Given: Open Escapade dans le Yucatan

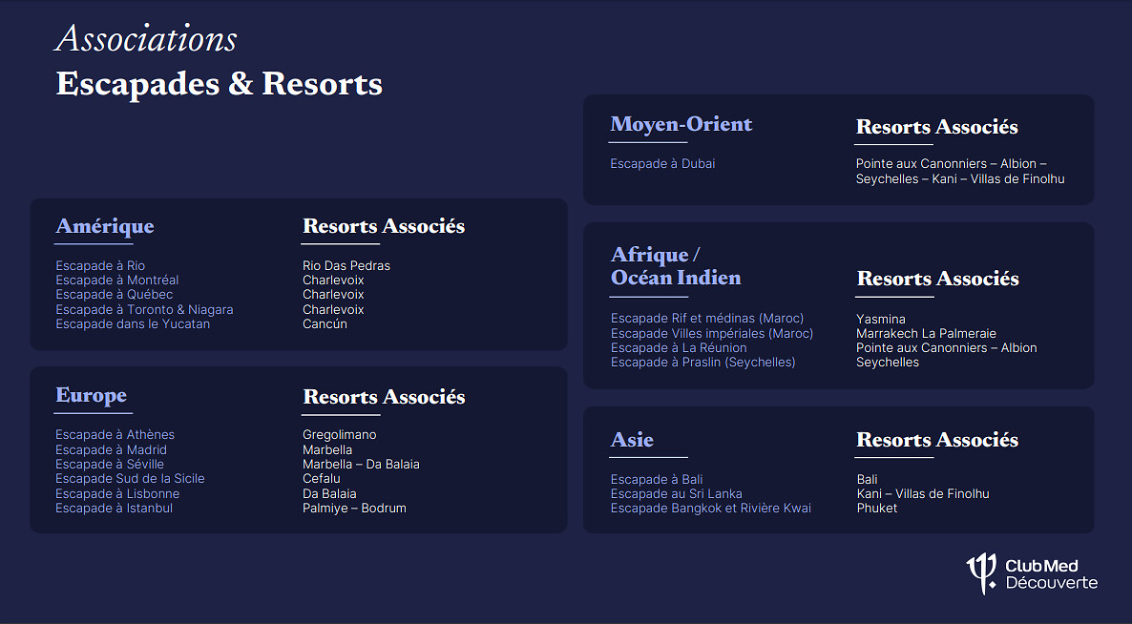Looking at the screenshot, I should click(x=133, y=323).
